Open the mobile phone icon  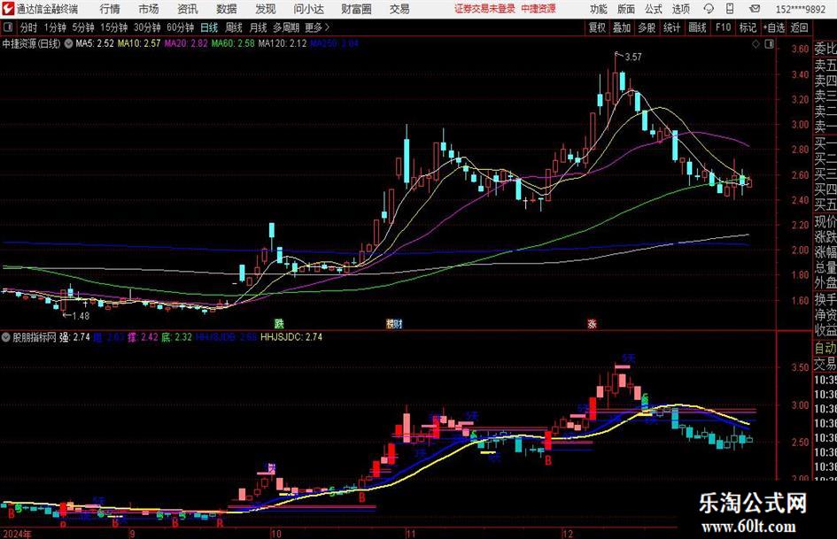point(730,9)
